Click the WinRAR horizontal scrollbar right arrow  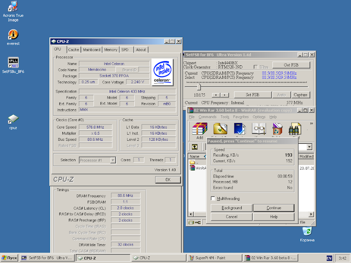tap(311, 214)
